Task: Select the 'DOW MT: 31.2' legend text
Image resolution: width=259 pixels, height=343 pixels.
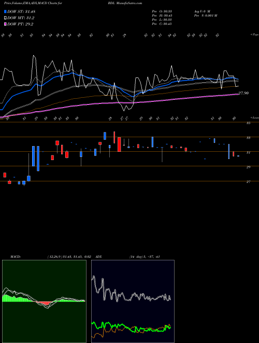Action: pyautogui.click(x=21, y=18)
